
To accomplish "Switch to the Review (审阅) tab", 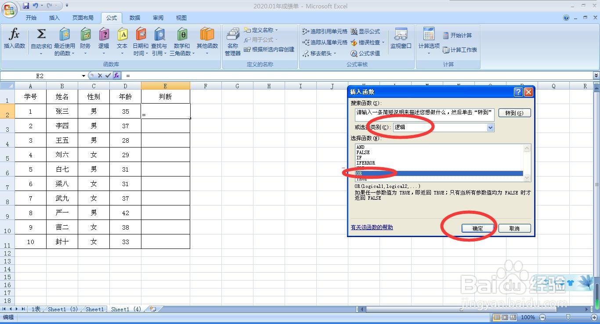I will click(x=158, y=18).
